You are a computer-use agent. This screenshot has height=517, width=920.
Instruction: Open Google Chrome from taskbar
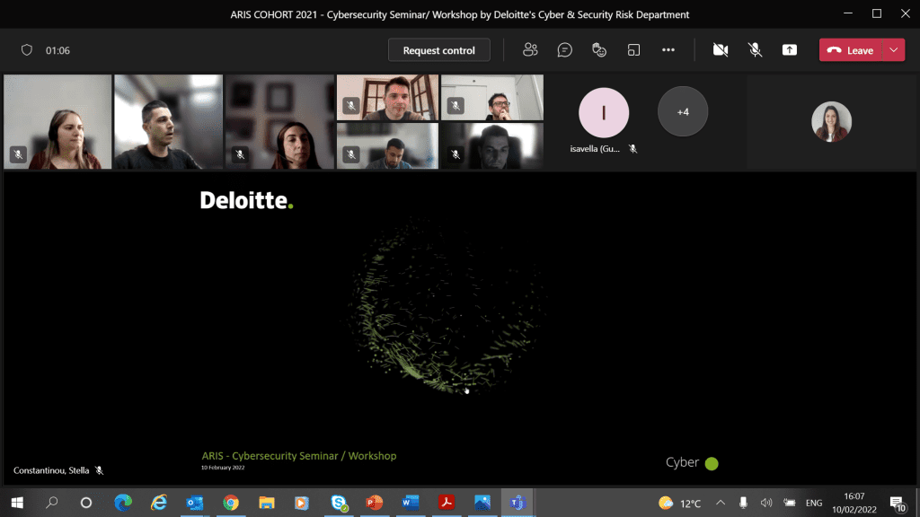click(231, 503)
